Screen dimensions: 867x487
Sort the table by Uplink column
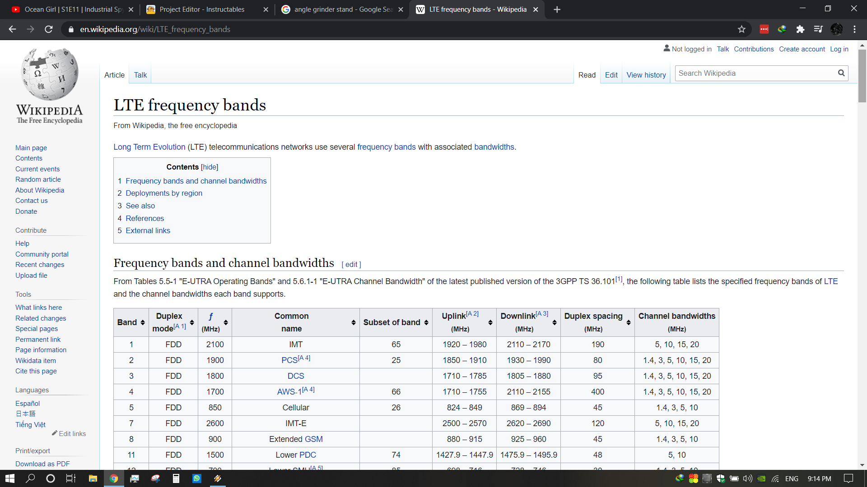pos(490,322)
